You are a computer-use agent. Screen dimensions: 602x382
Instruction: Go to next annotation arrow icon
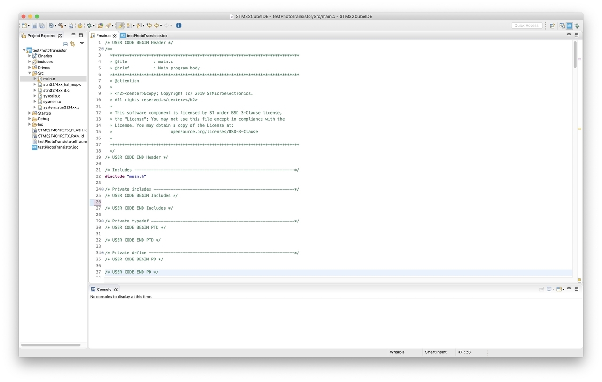point(128,26)
